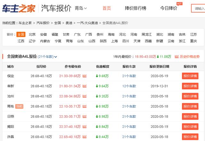Filter by 四川 province
The width and height of the screenshot is (205, 141).
click(x=126, y=41)
